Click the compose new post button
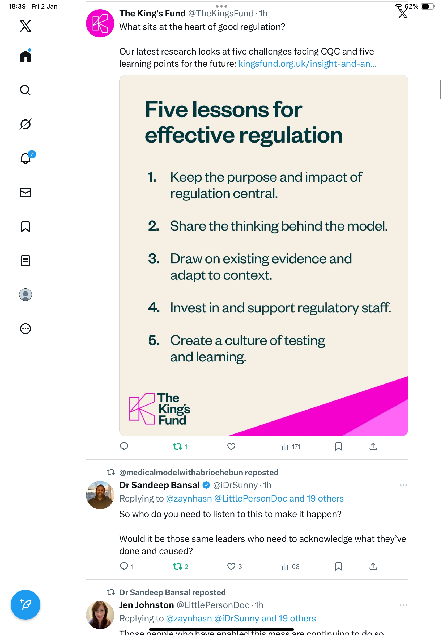Viewport: 443px width, 635px height. pyautogui.click(x=25, y=605)
